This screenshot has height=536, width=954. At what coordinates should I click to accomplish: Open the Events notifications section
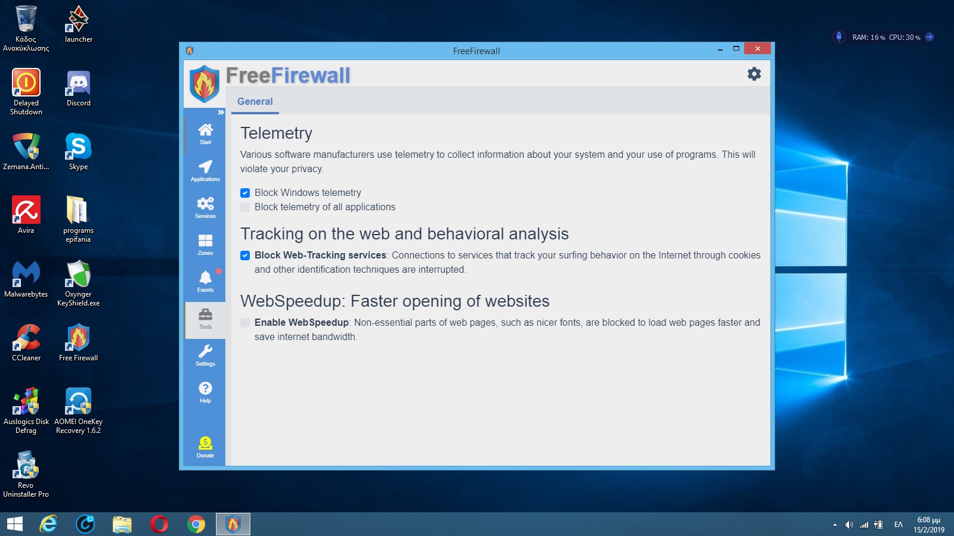click(205, 282)
